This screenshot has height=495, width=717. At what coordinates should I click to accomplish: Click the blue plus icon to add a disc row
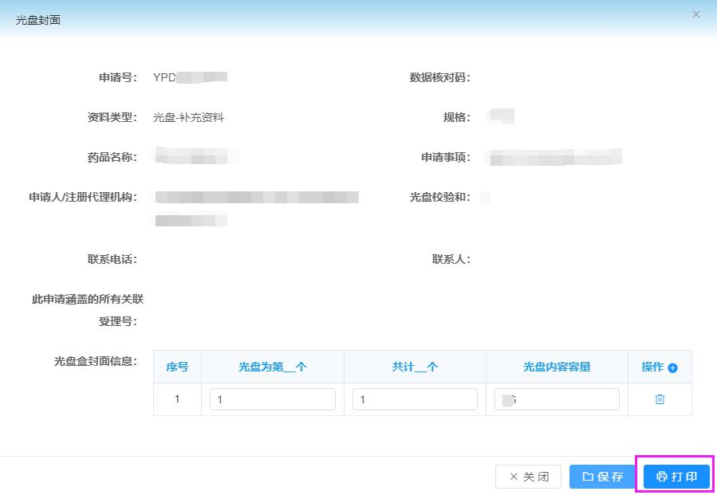(675, 367)
